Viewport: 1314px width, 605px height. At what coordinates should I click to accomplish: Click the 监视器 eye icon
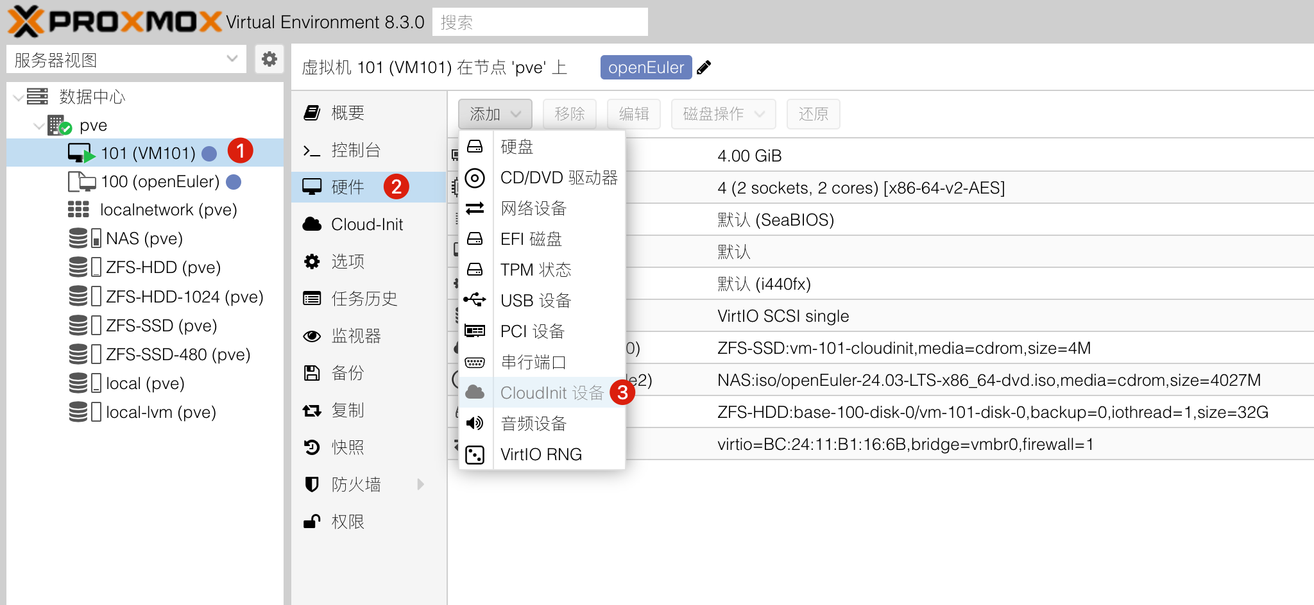tap(312, 336)
